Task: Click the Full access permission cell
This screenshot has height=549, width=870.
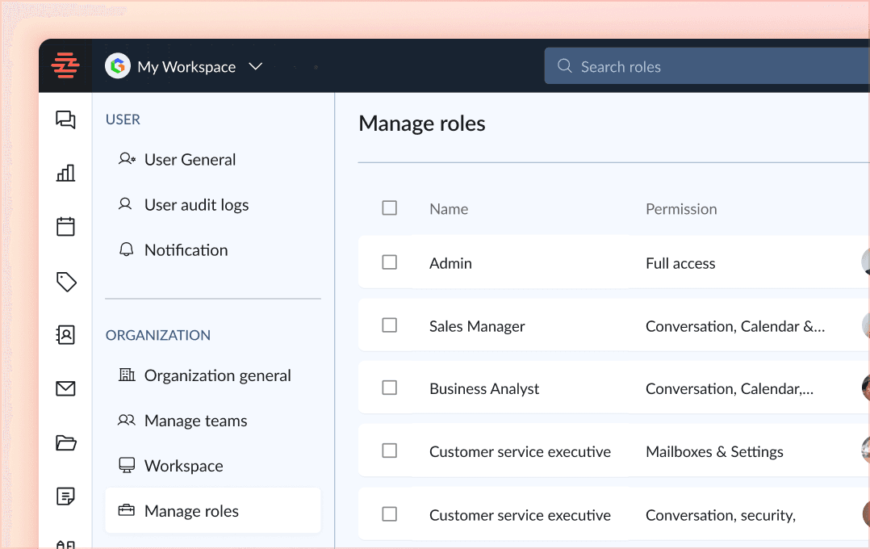Action: pyautogui.click(x=680, y=263)
